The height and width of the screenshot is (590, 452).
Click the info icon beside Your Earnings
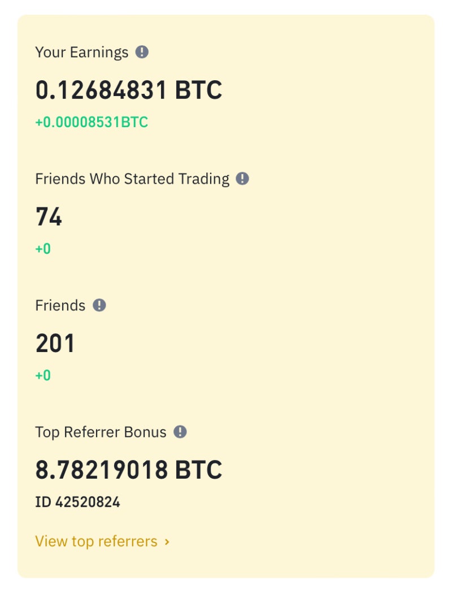tap(142, 53)
